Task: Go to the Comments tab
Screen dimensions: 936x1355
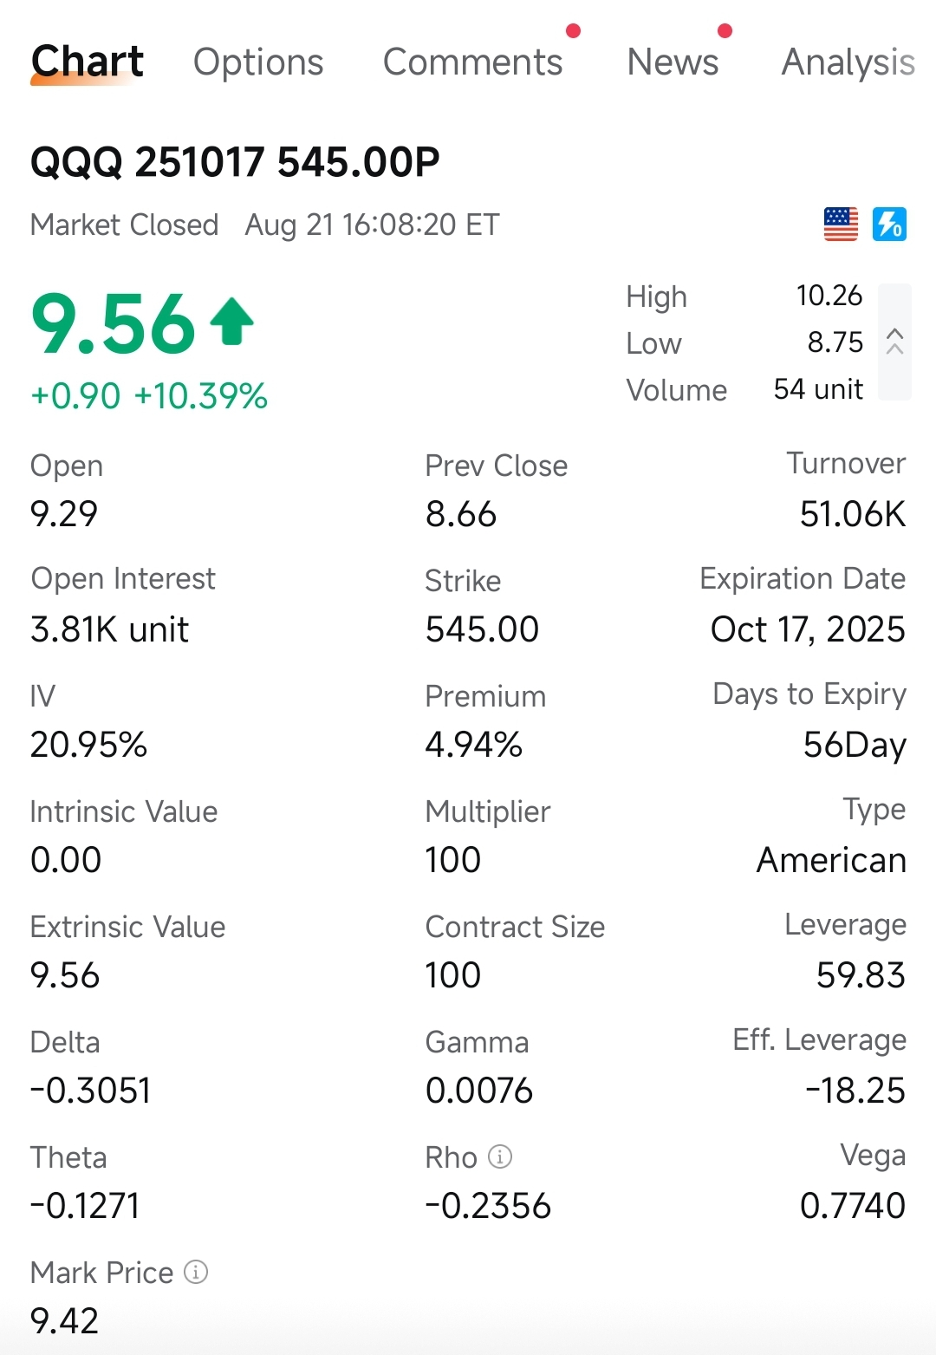Action: (x=473, y=62)
